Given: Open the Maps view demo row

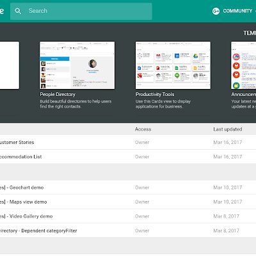Looking at the screenshot, I should coord(128,202).
